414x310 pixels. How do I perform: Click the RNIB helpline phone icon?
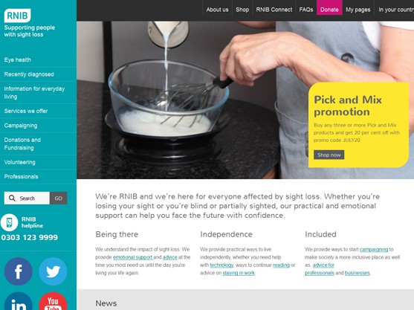[9, 222]
